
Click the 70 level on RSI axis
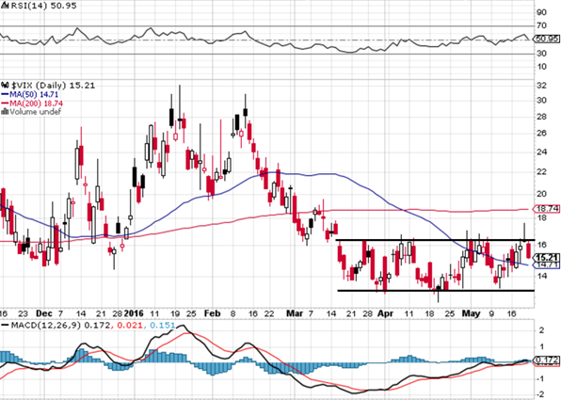541,25
